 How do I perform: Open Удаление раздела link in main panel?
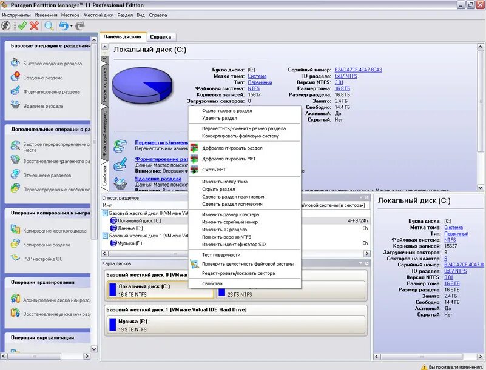point(158,179)
